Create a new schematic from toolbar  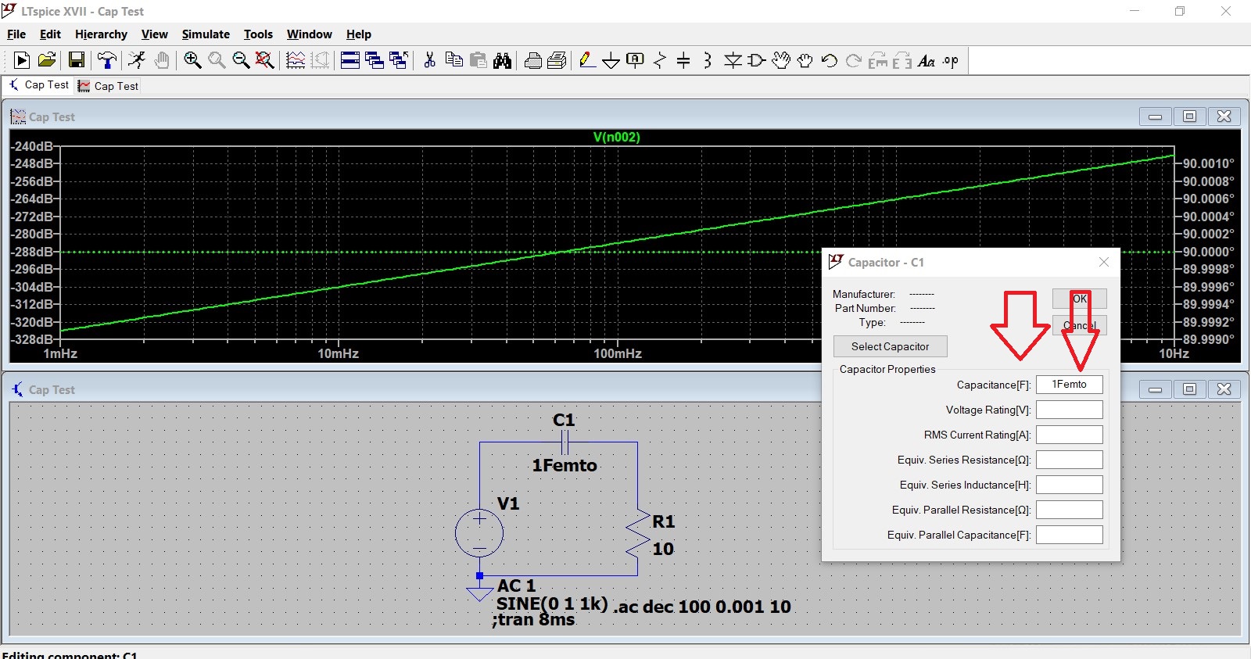click(x=22, y=60)
